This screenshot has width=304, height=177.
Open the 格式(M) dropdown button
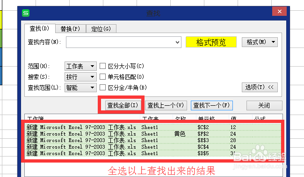click(x=260, y=42)
